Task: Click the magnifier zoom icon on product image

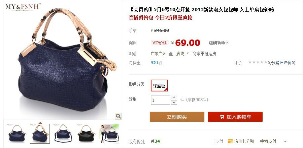Action: pyautogui.click(x=118, y=116)
